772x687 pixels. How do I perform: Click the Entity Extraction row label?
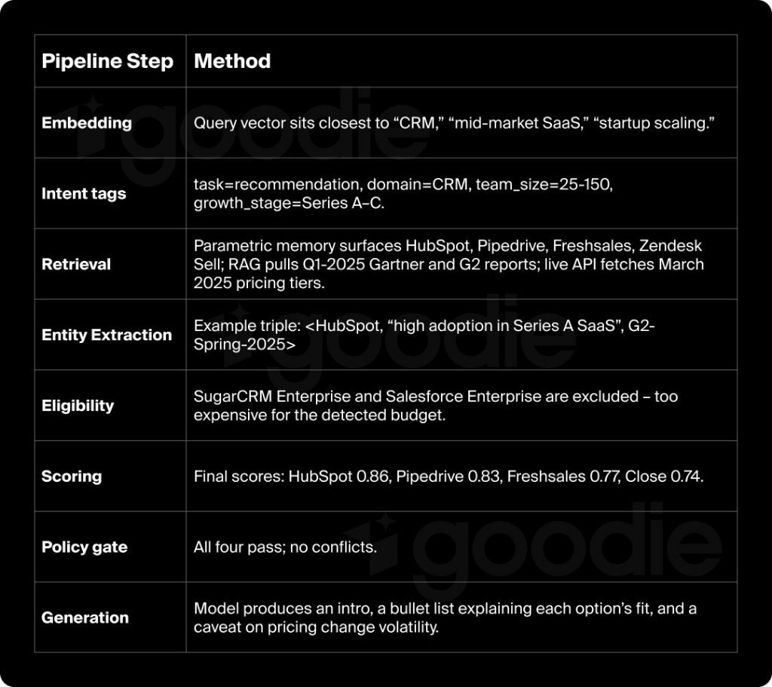click(107, 335)
